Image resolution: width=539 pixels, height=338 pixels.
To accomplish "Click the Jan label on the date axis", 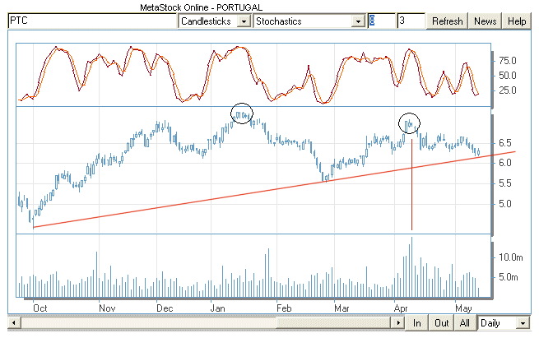I will point(217,308).
